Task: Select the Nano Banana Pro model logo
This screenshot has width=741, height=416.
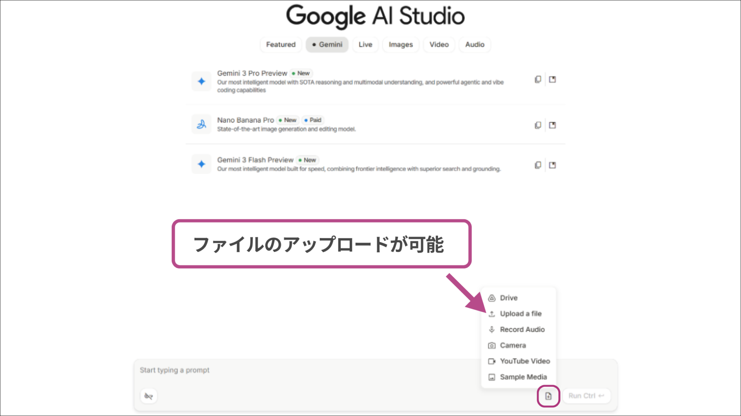Action: click(x=201, y=124)
